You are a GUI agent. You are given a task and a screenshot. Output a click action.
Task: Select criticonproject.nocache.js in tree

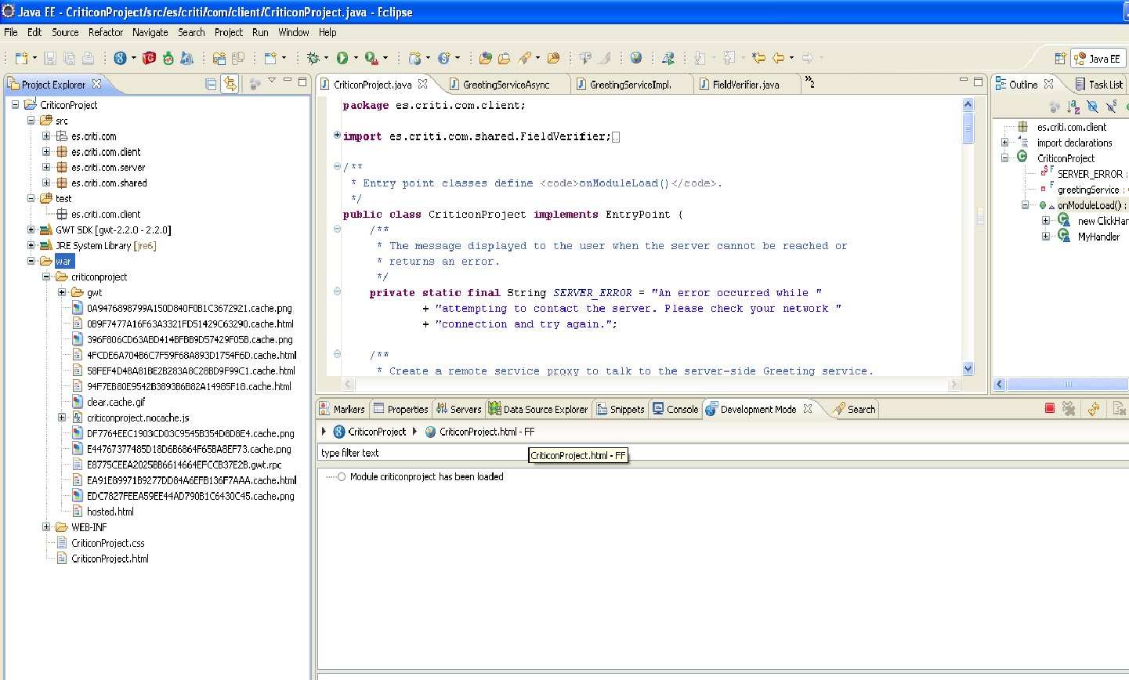pyautogui.click(x=138, y=418)
